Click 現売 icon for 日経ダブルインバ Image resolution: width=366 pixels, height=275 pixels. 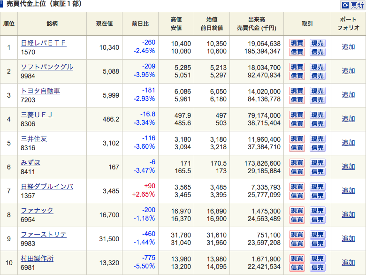click(317, 187)
